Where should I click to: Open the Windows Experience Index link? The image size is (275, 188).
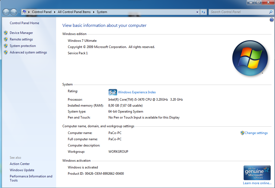pos(137,92)
